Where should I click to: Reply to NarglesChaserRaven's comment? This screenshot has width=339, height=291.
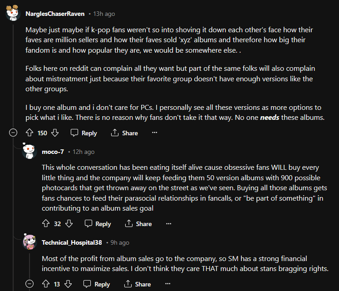coord(84,133)
